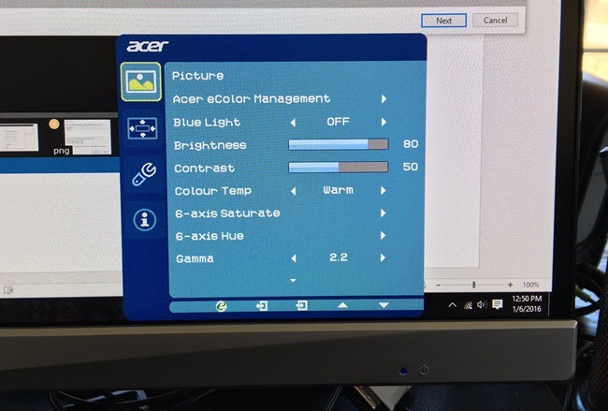Click the status bar icon at the window's left edge
The height and width of the screenshot is (411, 608).
click(8, 290)
